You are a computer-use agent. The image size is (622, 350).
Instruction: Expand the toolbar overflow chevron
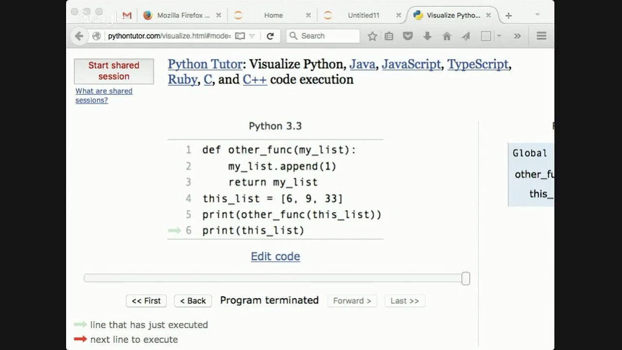click(x=517, y=36)
